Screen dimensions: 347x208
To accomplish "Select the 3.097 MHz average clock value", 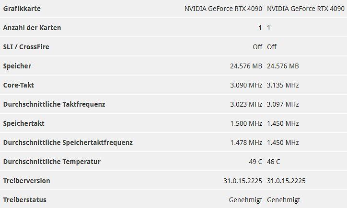I will (x=283, y=104).
